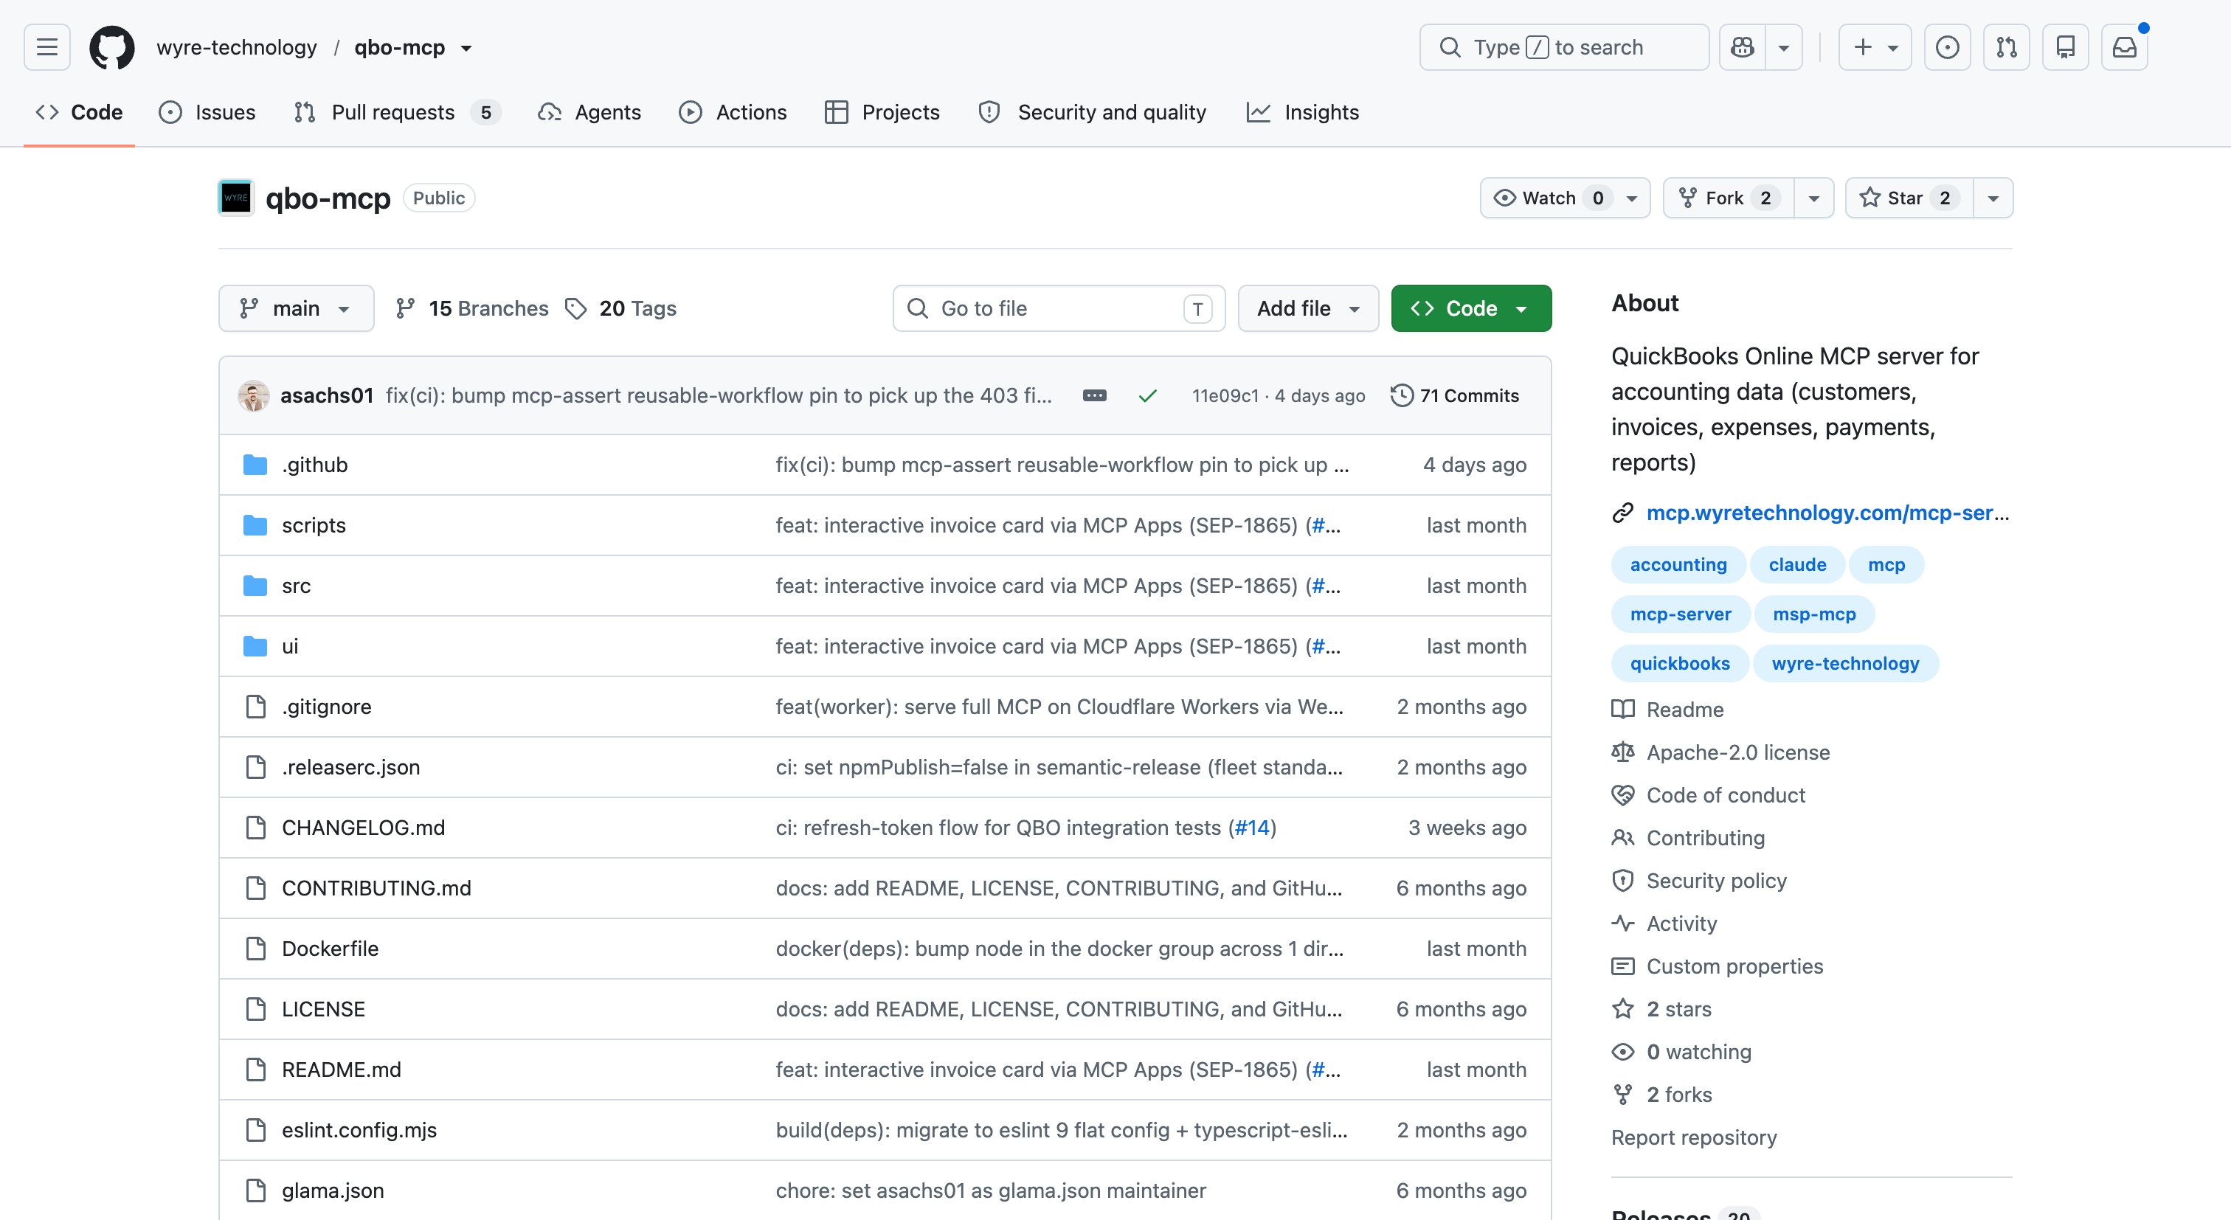Click the wyre-technology organization avatar
2231x1220 pixels.
pyautogui.click(x=235, y=198)
